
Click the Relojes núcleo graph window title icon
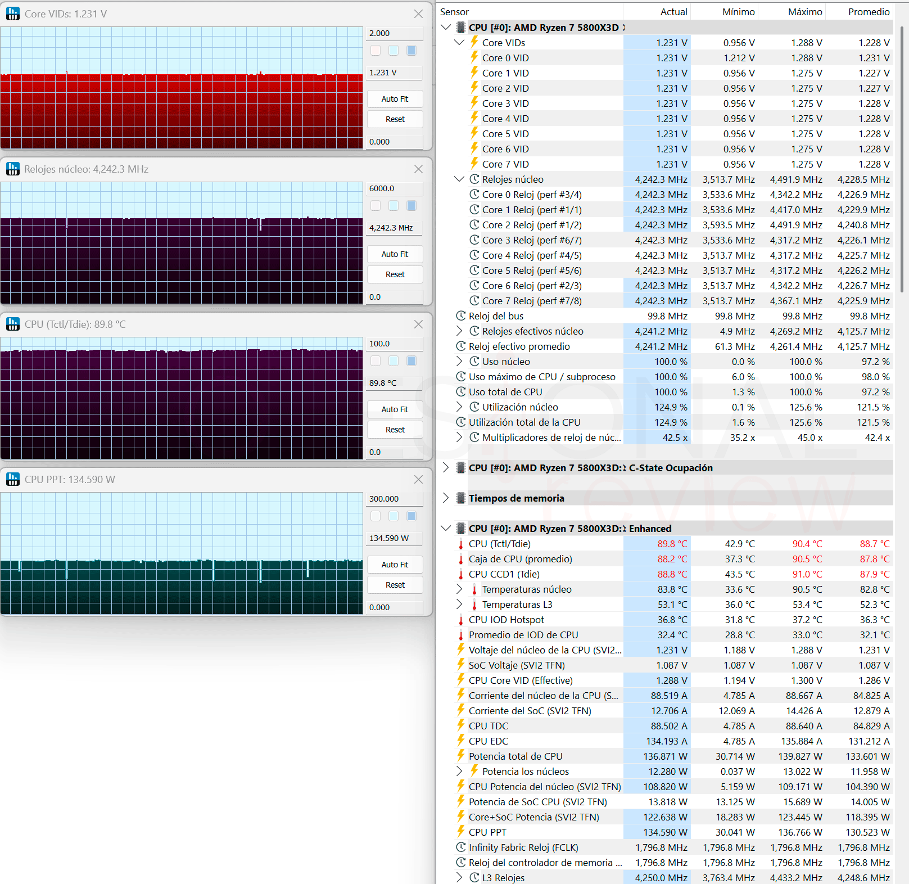[x=13, y=169]
